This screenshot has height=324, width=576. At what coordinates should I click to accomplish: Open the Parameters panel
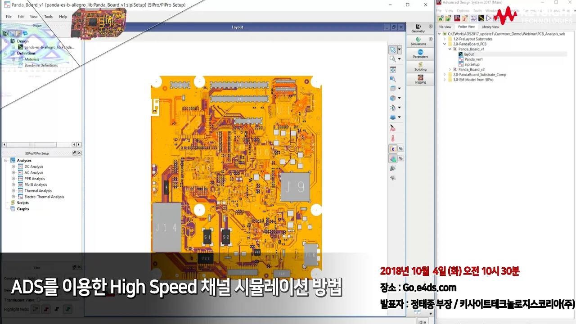[x=420, y=54]
